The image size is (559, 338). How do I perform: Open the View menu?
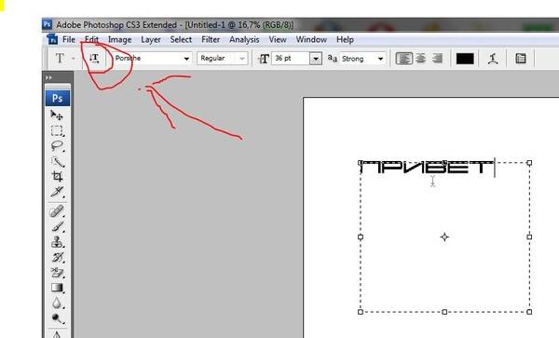[x=278, y=39]
